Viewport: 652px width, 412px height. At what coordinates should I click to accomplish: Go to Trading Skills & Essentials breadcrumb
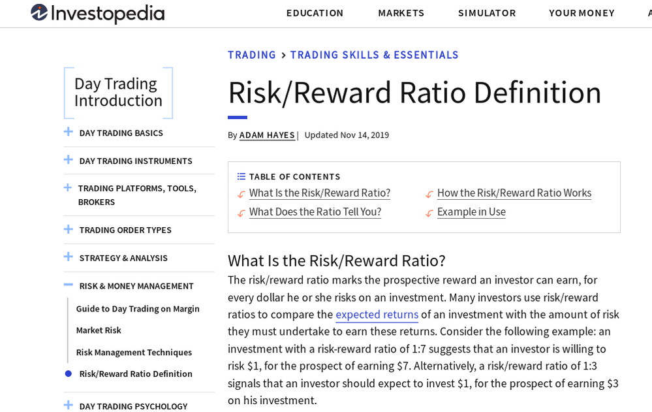click(x=374, y=55)
